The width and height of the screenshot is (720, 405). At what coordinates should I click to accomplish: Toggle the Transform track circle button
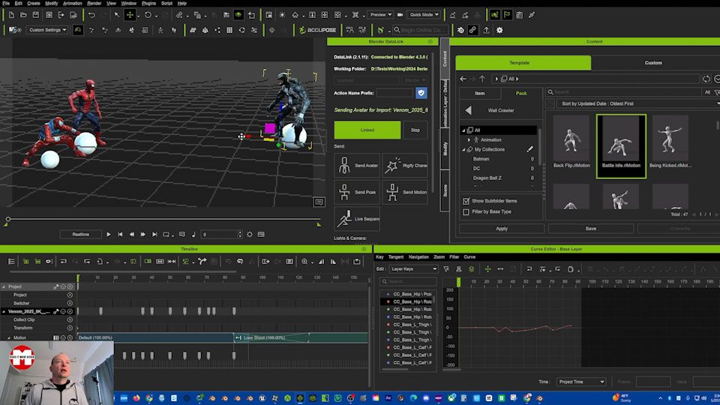(x=70, y=328)
